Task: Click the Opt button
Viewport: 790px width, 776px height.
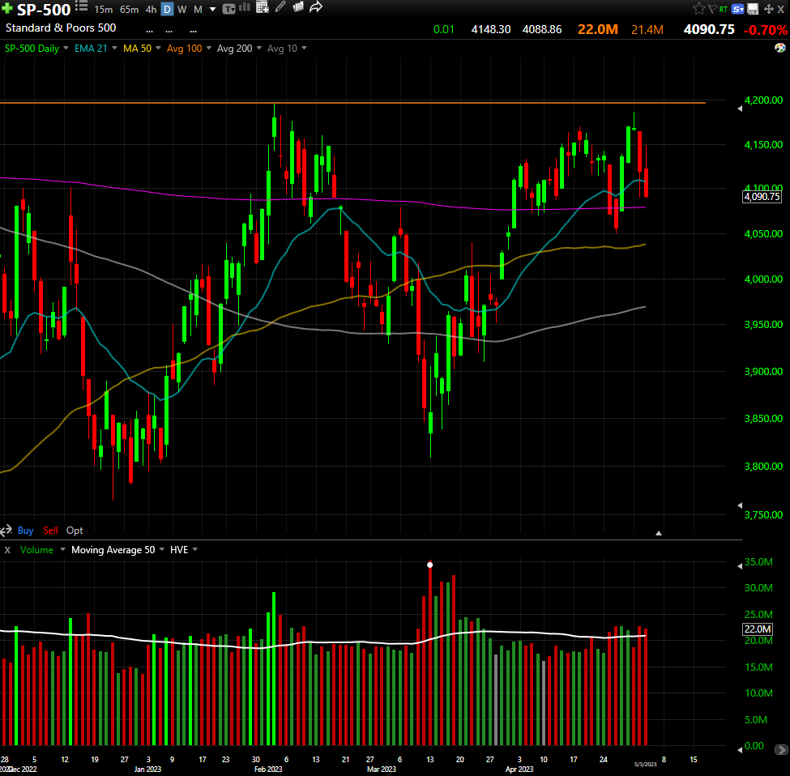Action: (75, 531)
